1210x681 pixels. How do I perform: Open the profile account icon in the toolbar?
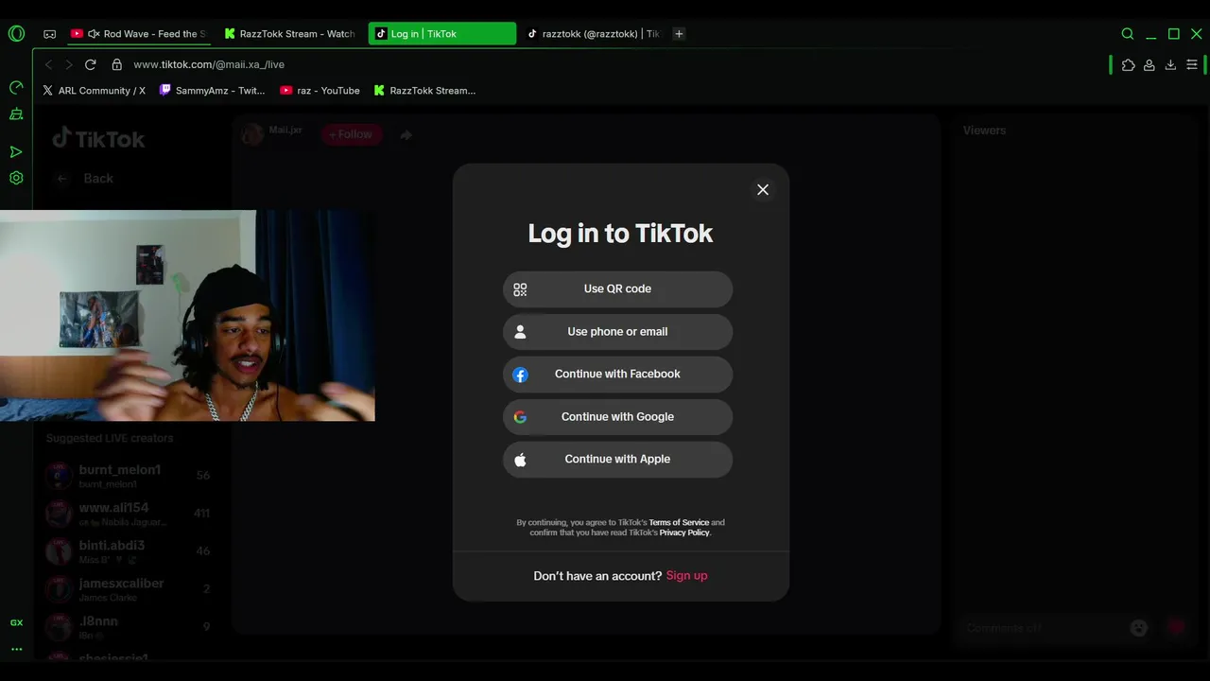1149,64
